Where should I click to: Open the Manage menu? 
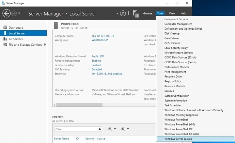click(x=147, y=13)
